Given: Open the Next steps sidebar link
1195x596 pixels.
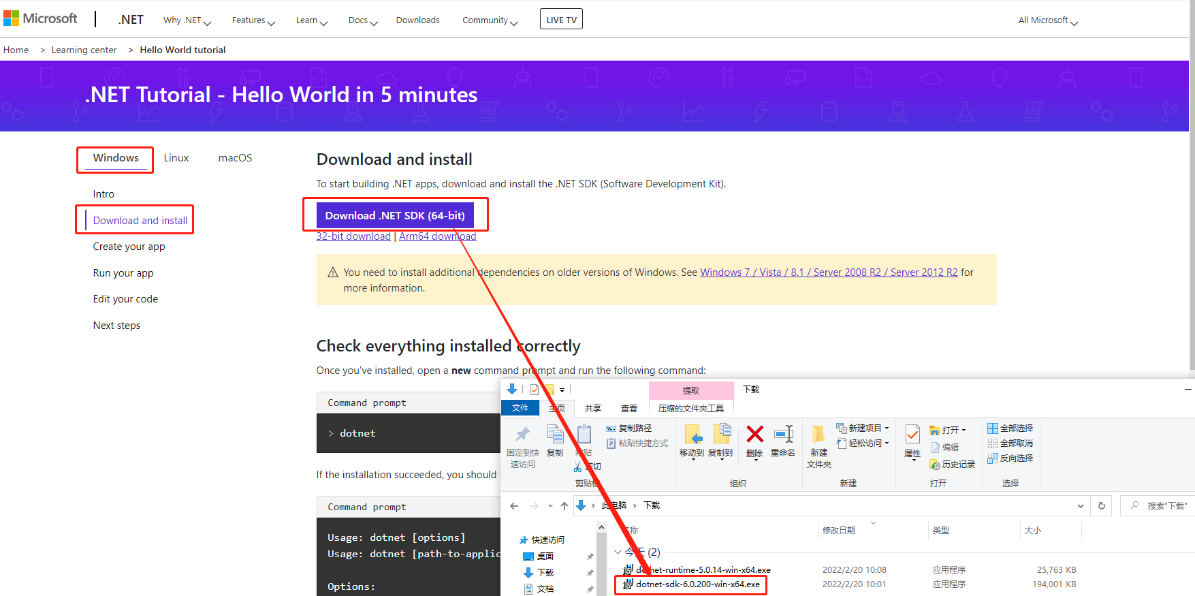Looking at the screenshot, I should point(116,326).
